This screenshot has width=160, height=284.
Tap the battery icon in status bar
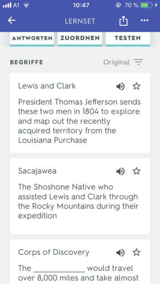pos(147,5)
